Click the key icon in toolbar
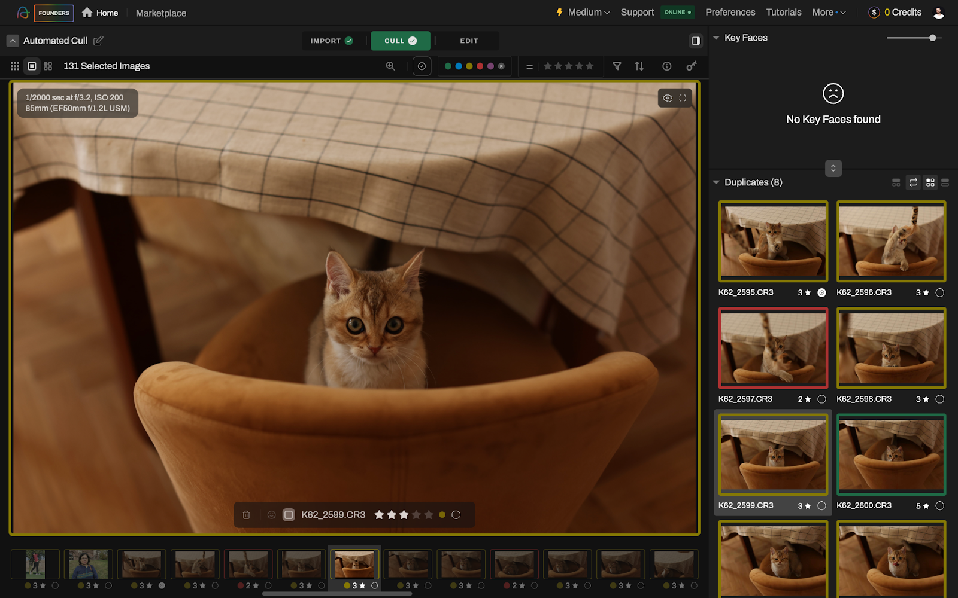 [692, 66]
